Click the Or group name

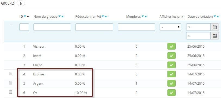point(35,93)
